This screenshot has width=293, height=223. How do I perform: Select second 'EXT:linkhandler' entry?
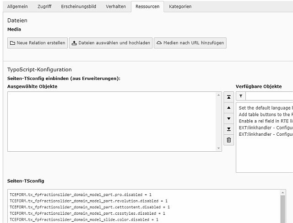[x=266, y=134]
